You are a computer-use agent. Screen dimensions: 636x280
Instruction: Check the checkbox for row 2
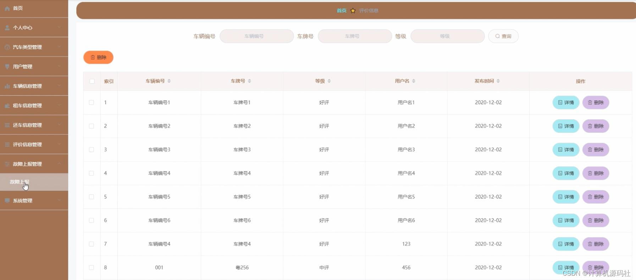(92, 126)
